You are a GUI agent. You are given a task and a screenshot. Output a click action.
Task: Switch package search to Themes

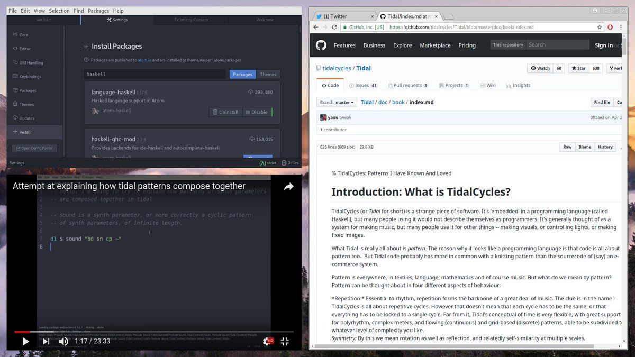tap(268, 75)
